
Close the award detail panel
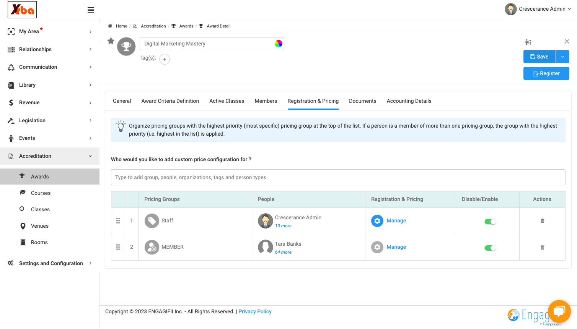tap(567, 42)
